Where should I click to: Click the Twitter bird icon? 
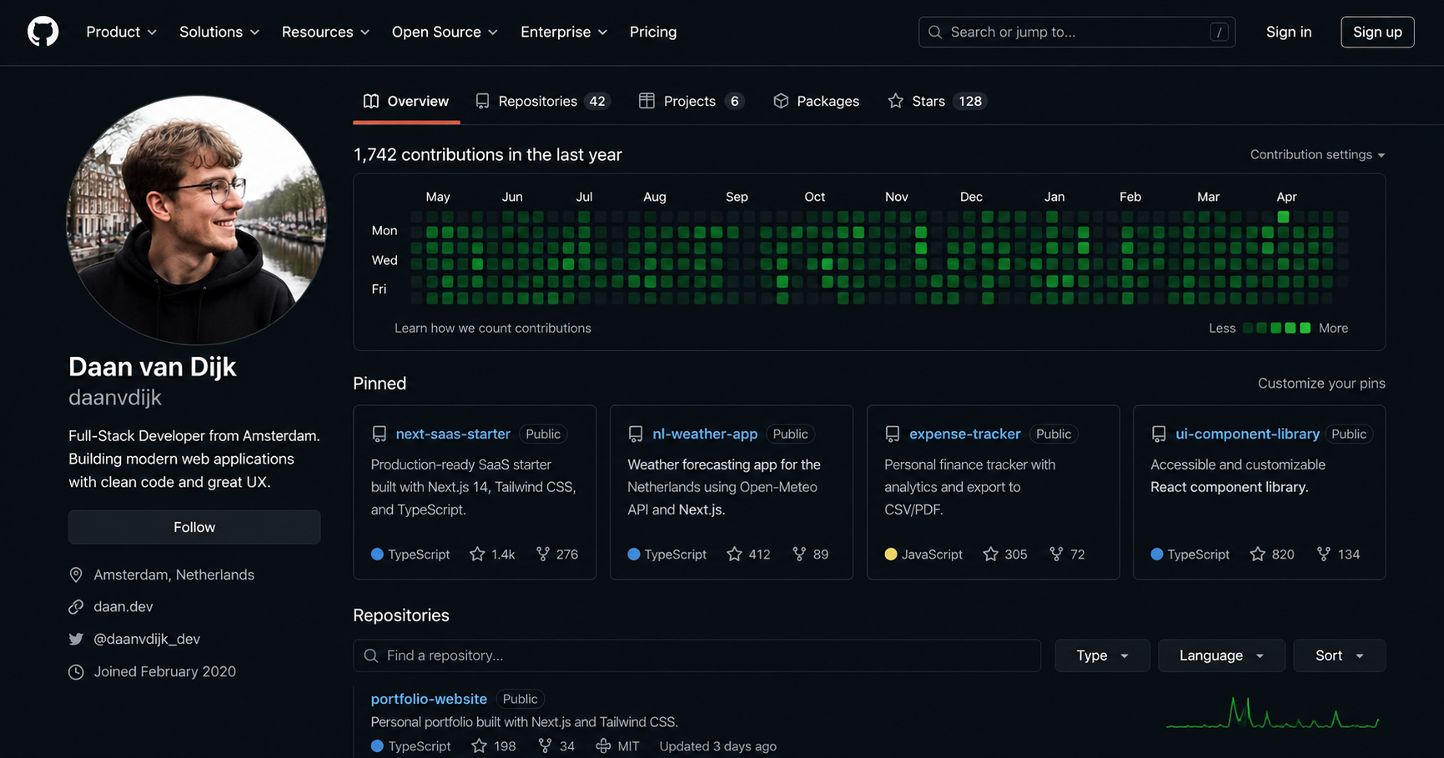(76, 639)
